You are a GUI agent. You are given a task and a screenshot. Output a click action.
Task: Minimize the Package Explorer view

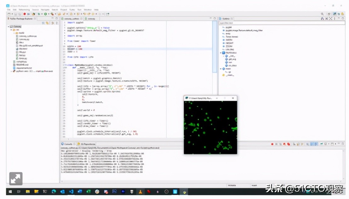(x=53, y=19)
